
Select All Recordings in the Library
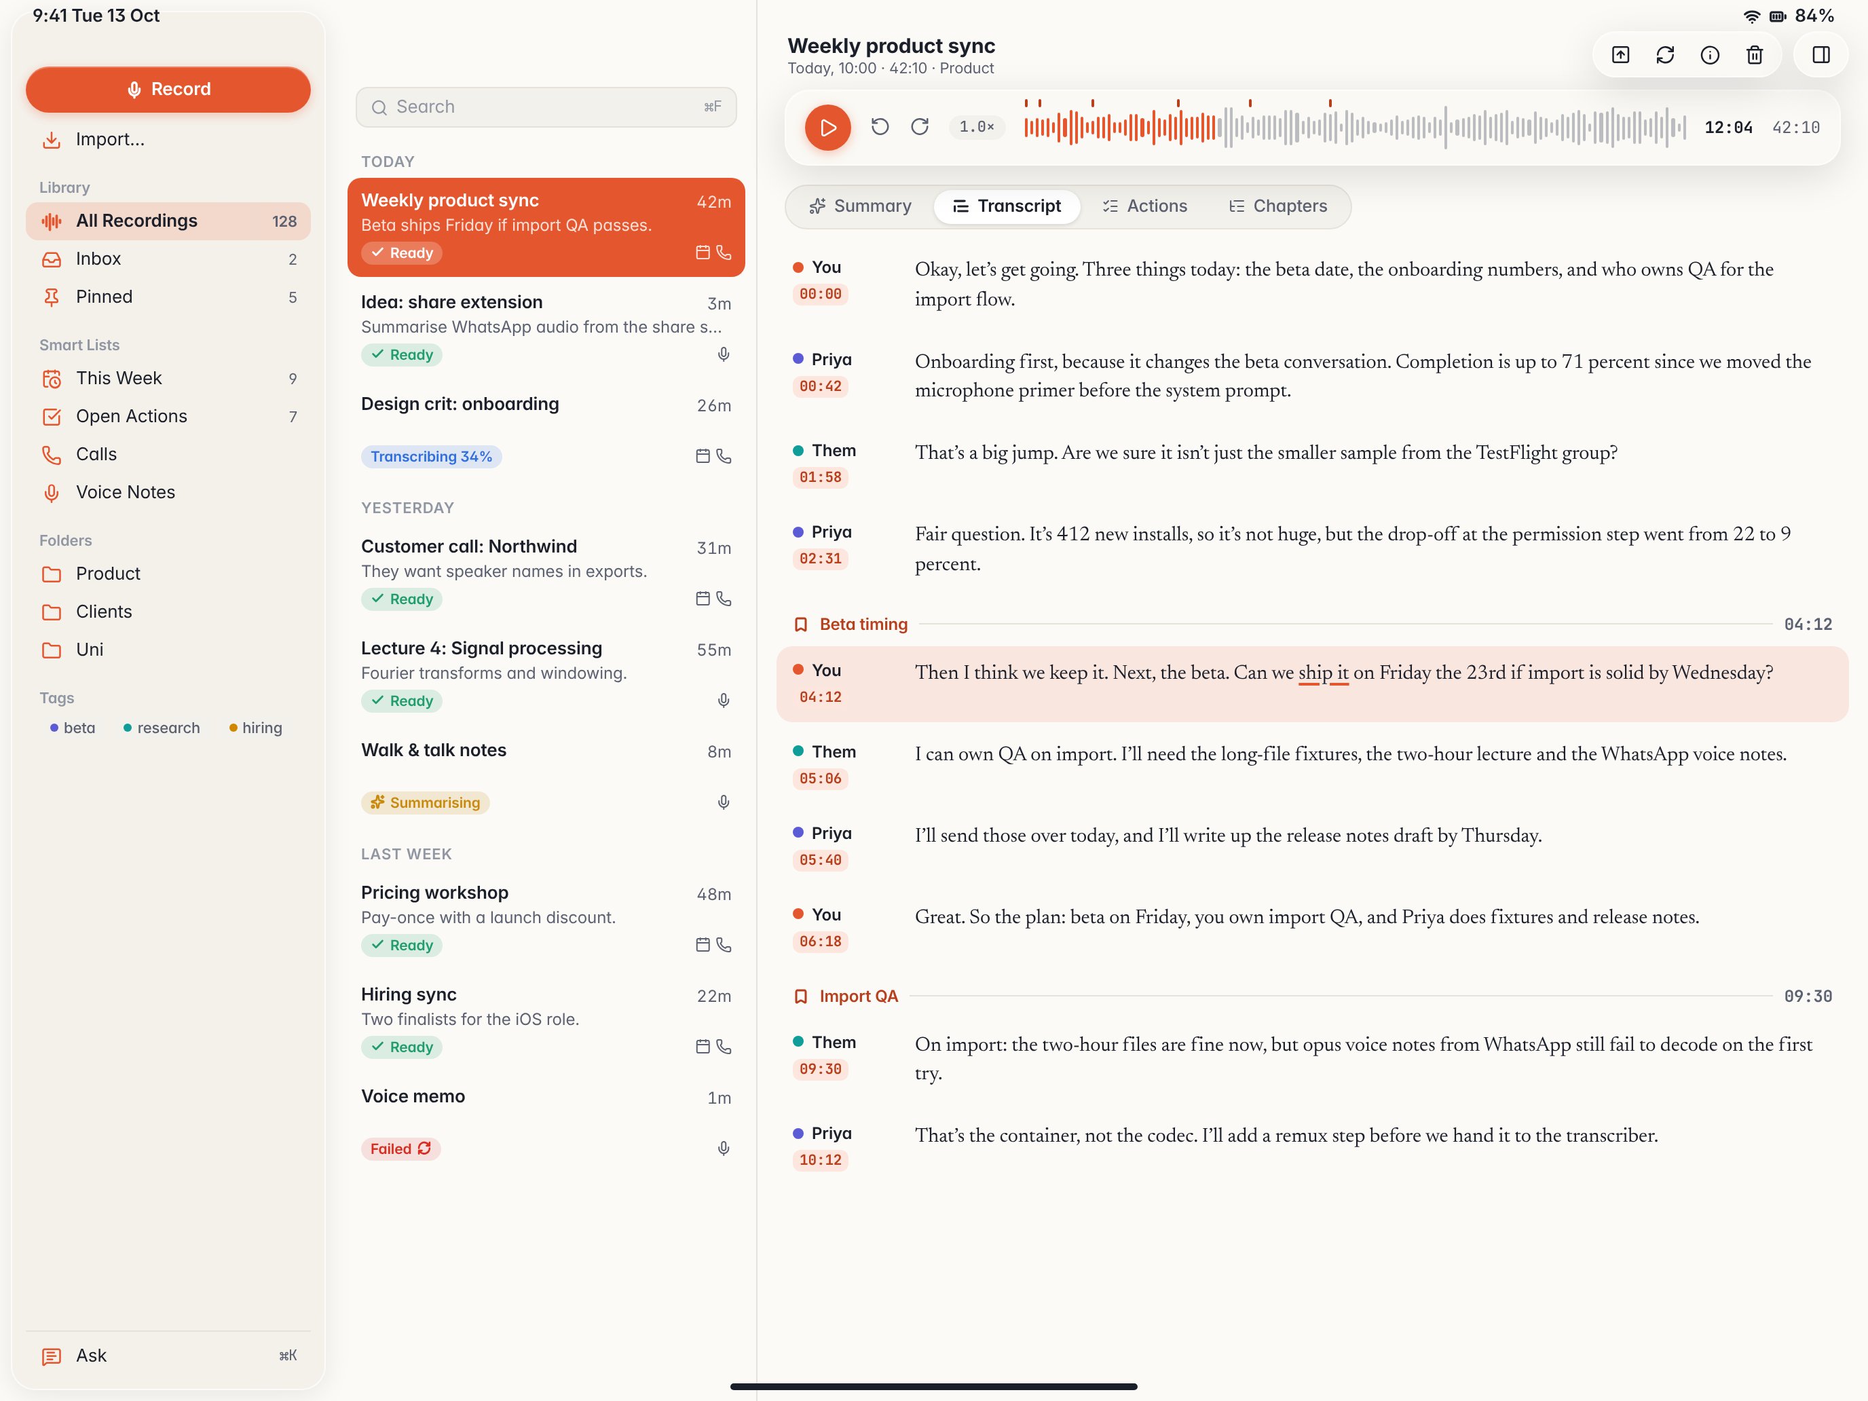pos(168,221)
